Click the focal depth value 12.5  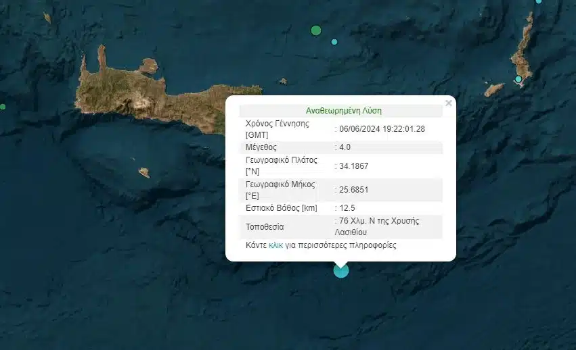tap(349, 207)
